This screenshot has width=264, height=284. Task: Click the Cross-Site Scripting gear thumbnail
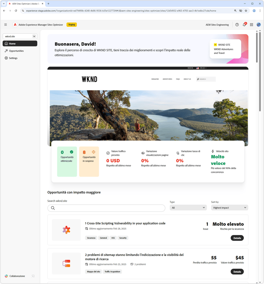coord(66,230)
